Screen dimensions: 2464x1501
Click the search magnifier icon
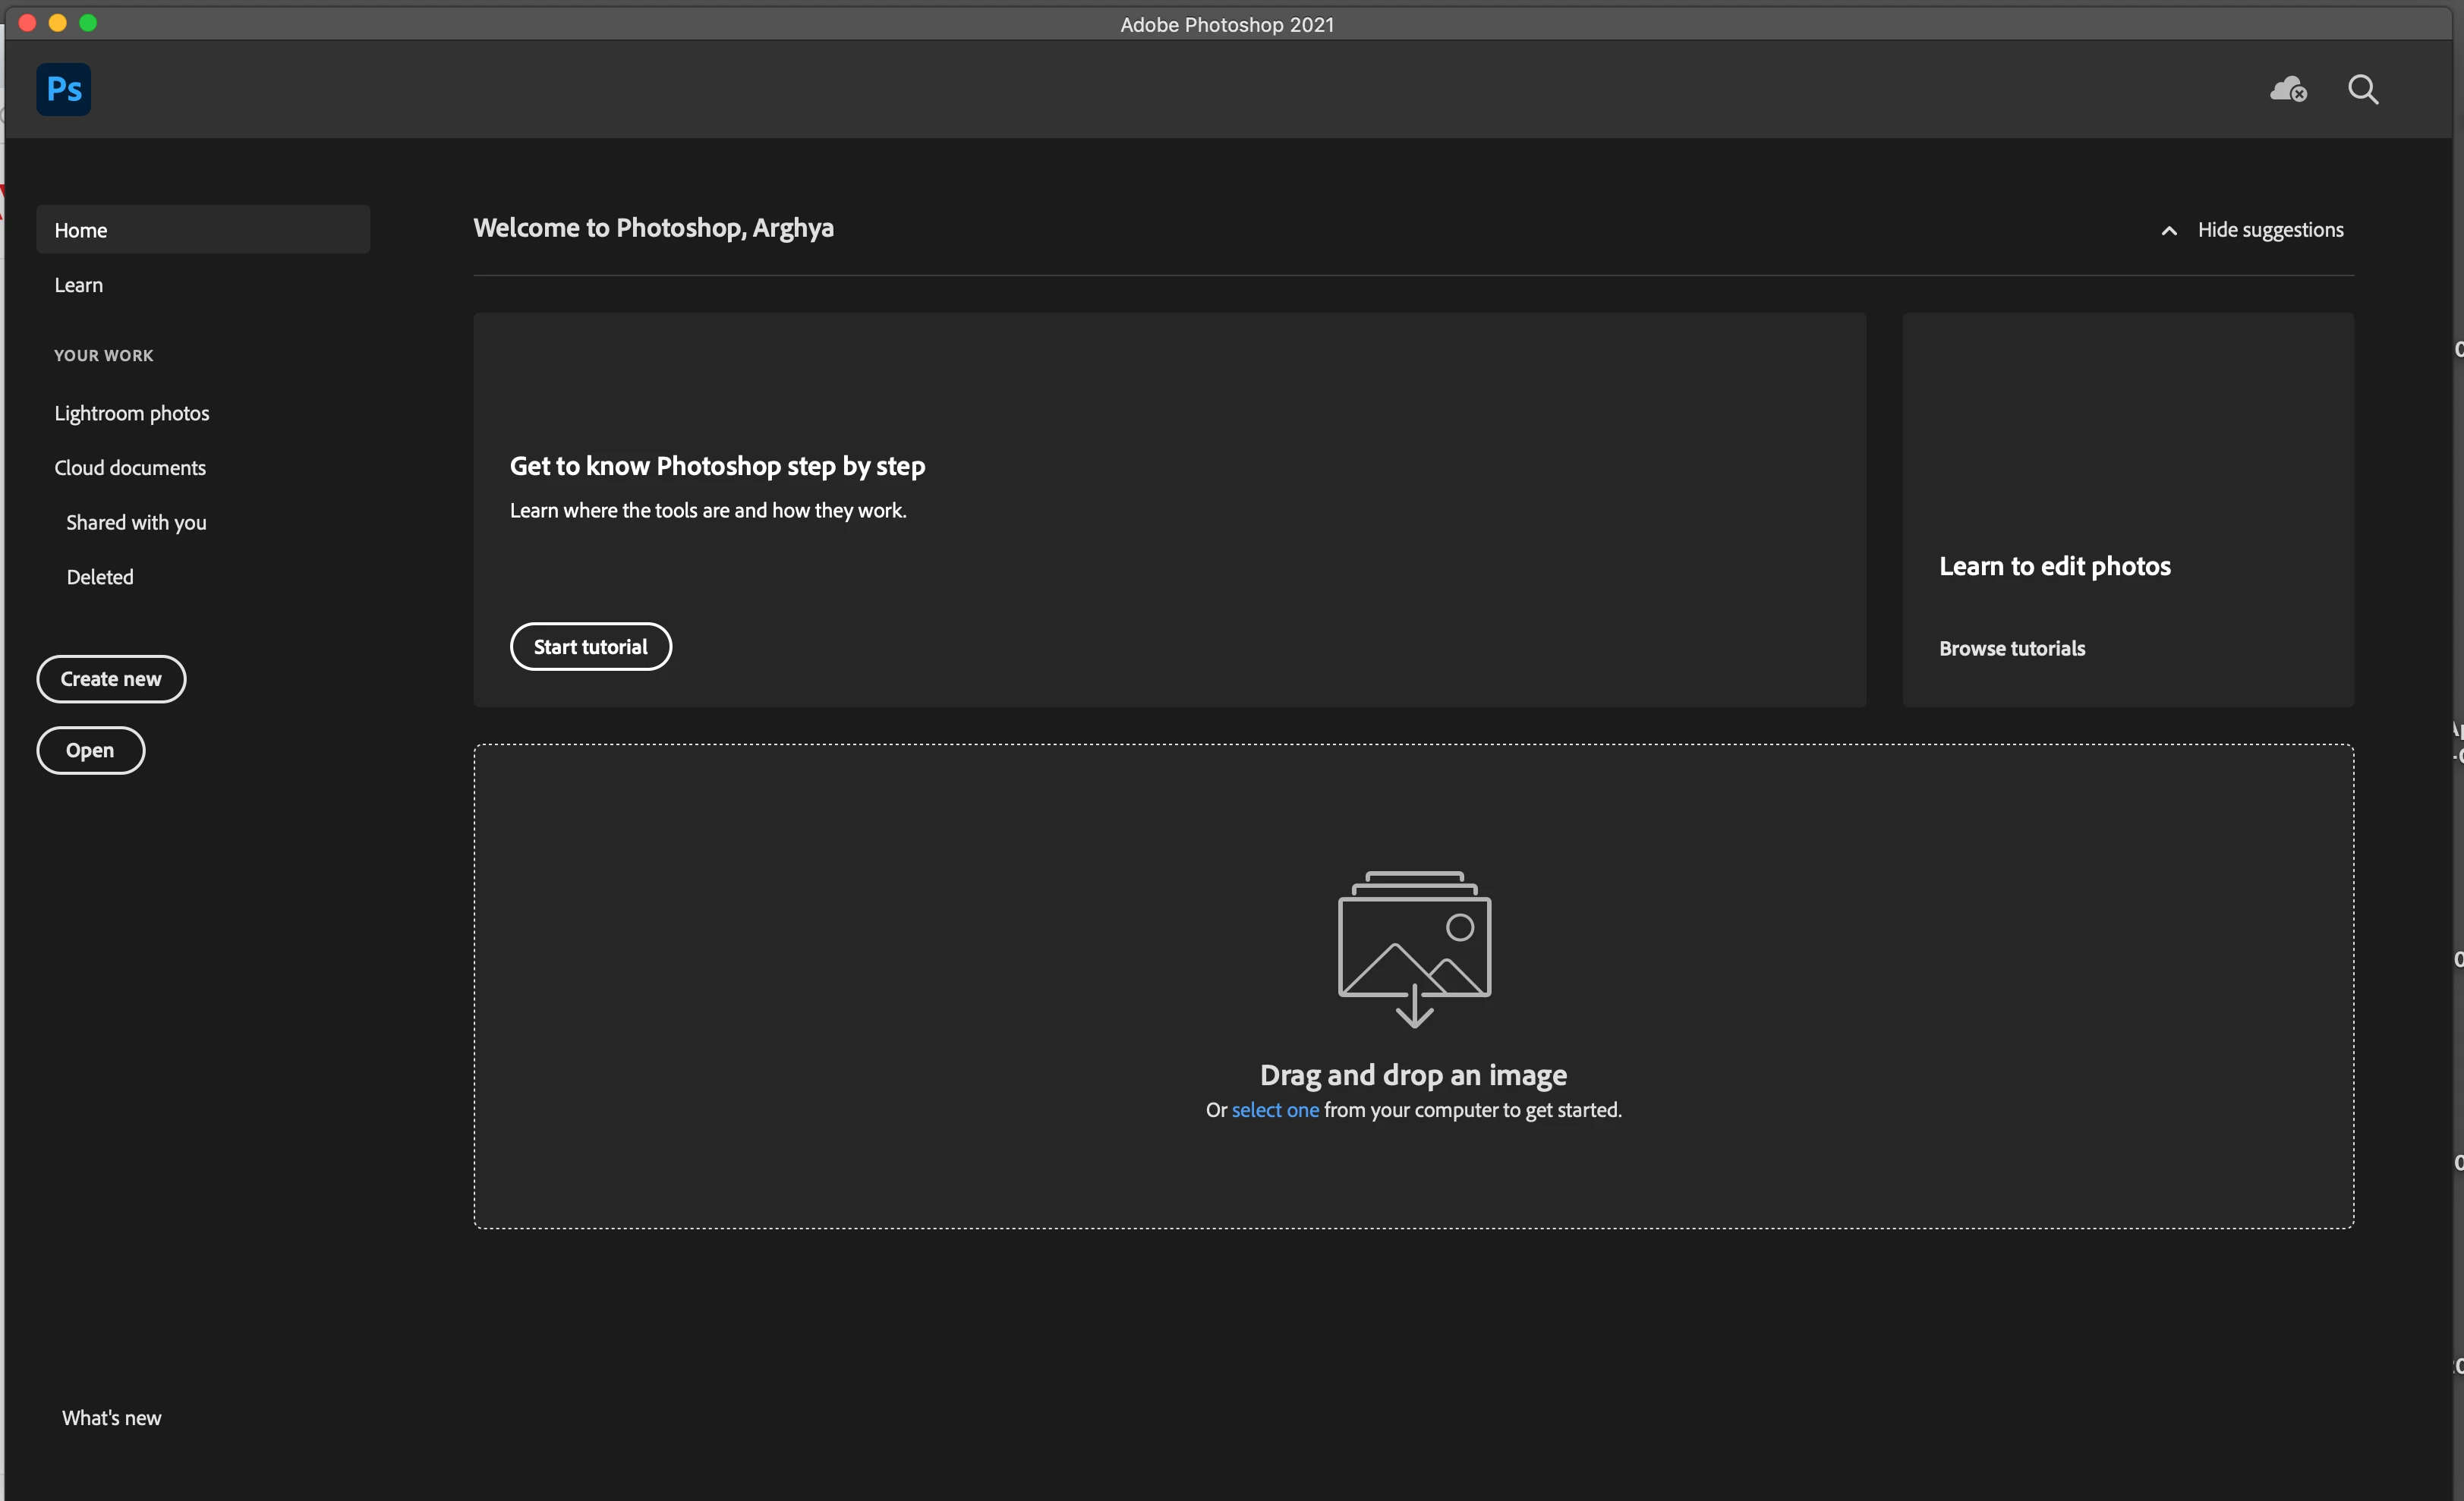pyautogui.click(x=2363, y=89)
